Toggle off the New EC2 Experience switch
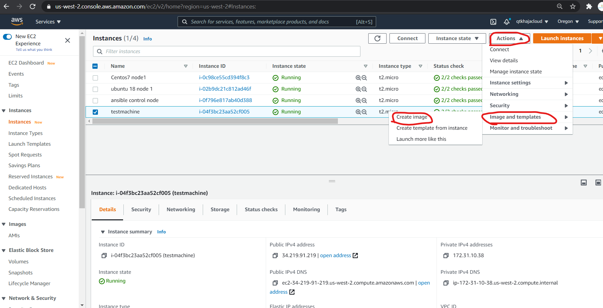The width and height of the screenshot is (603, 308). tap(7, 37)
